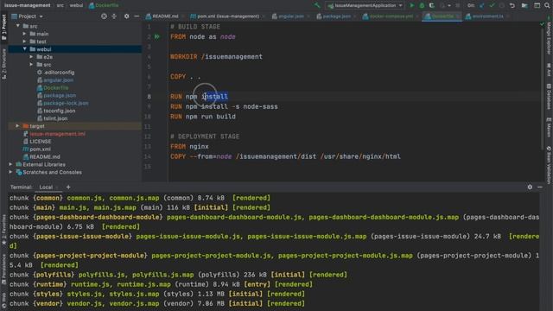Click the locate-in-project target icon

(x=104, y=16)
